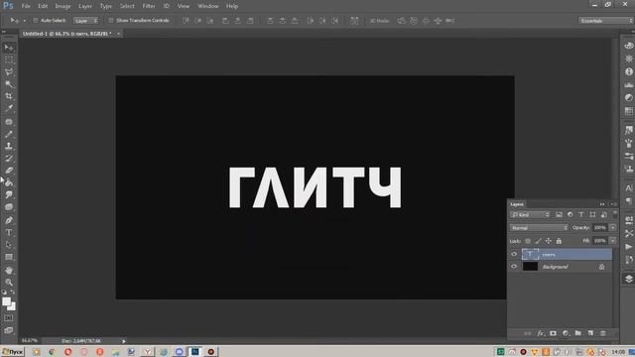Create a new layer
This screenshot has width=635, height=357.
coord(590,333)
